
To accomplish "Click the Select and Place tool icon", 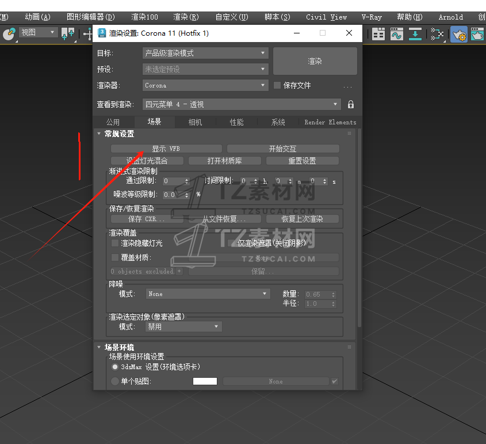I will pyautogui.click(x=9, y=33).
